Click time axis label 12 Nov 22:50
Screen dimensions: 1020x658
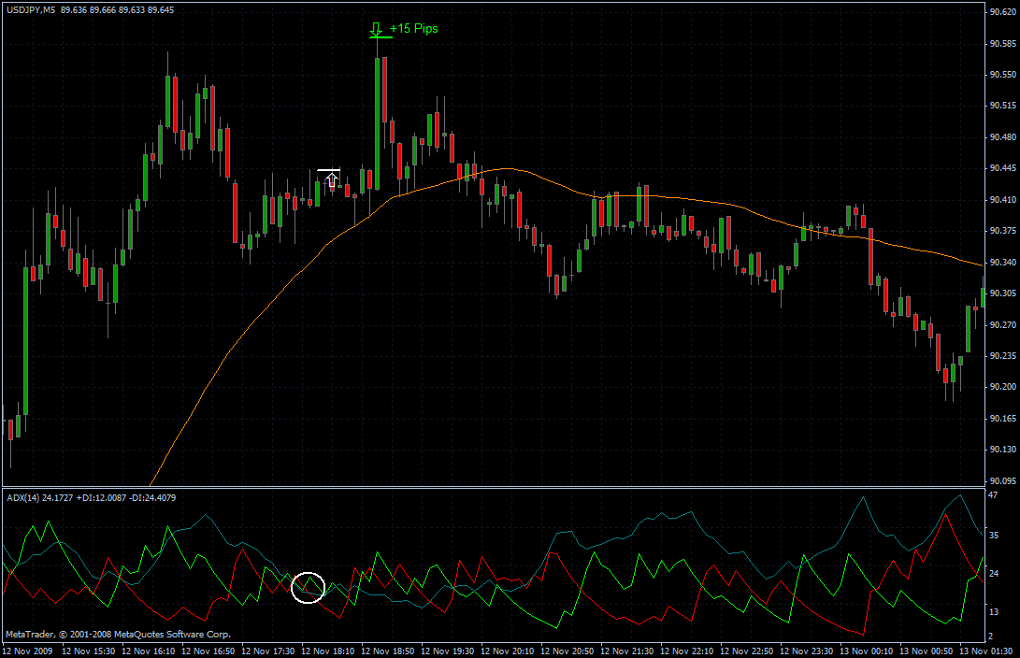click(747, 651)
